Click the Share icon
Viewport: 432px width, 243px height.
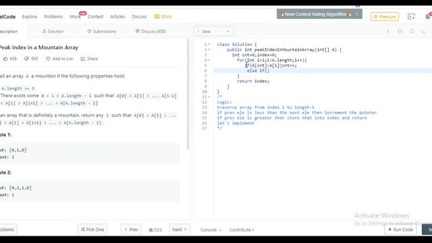(x=82, y=59)
